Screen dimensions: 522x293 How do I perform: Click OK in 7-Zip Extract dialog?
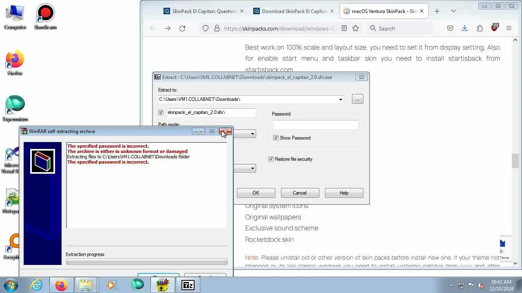point(256,193)
